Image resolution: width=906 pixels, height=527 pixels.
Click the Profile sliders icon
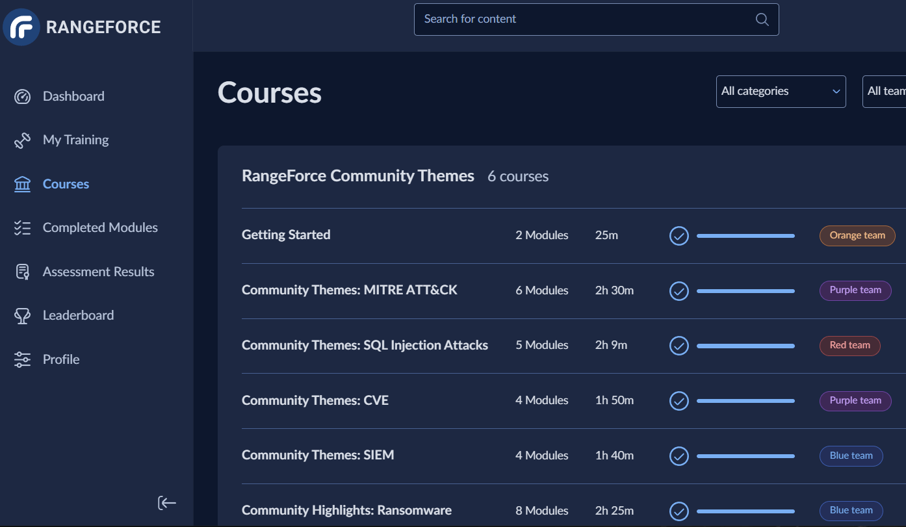point(22,360)
